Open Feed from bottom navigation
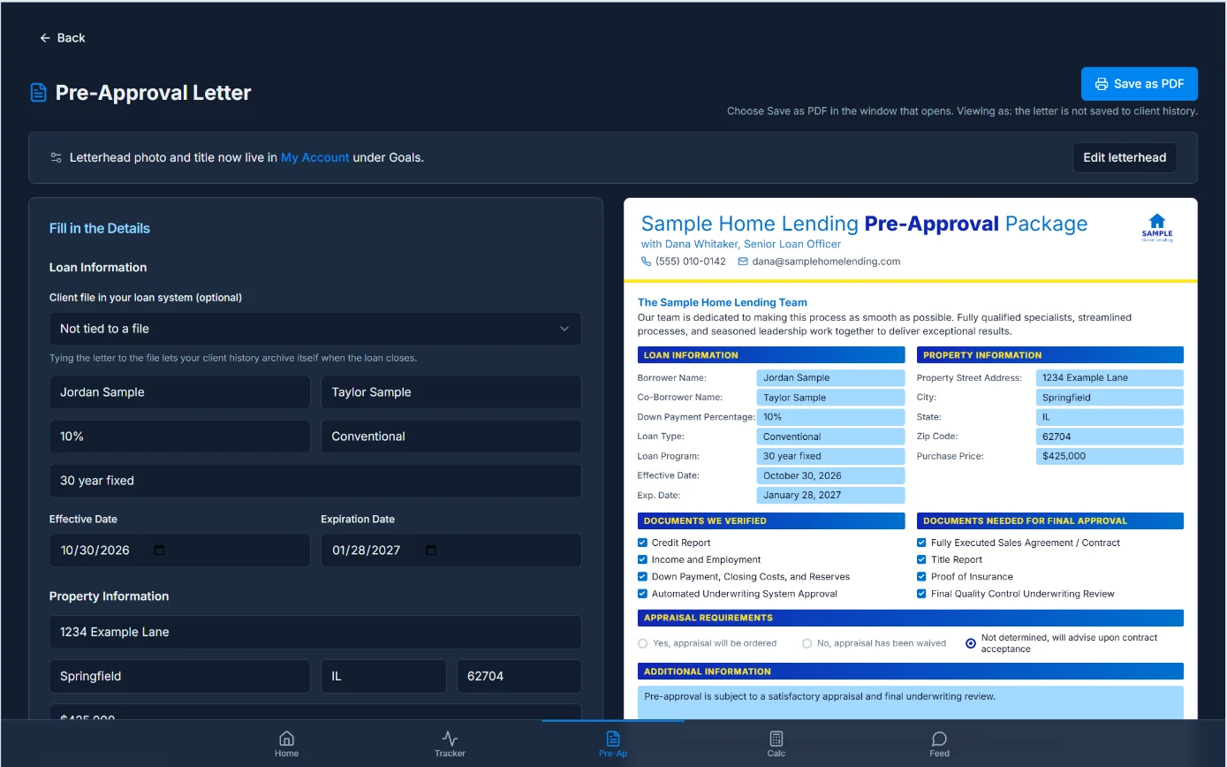This screenshot has height=767, width=1227. click(939, 744)
